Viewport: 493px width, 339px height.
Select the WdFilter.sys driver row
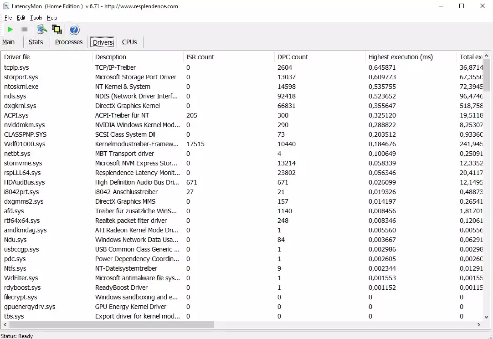pyautogui.click(x=242, y=278)
